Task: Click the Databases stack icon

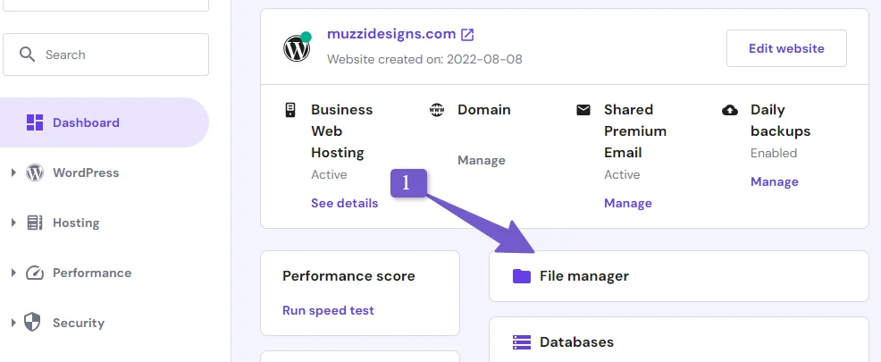Action: tap(522, 341)
